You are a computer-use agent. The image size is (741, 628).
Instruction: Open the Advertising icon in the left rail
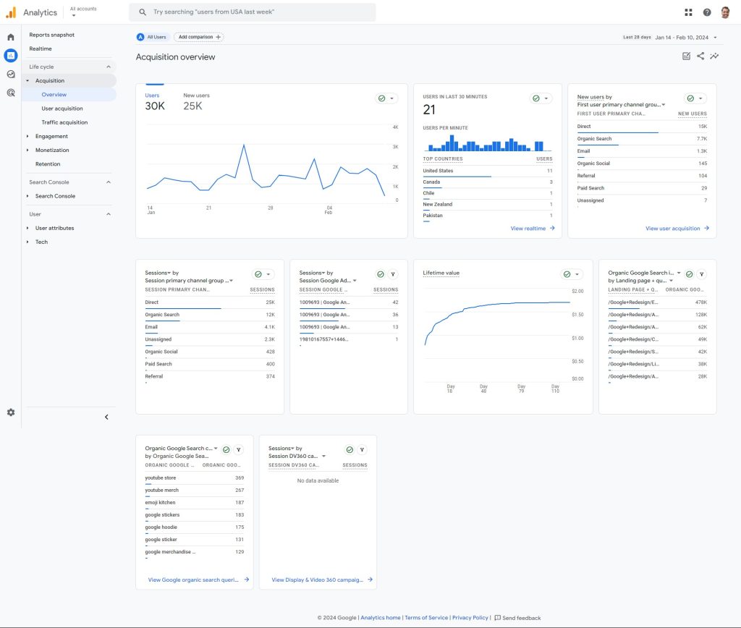[11, 93]
